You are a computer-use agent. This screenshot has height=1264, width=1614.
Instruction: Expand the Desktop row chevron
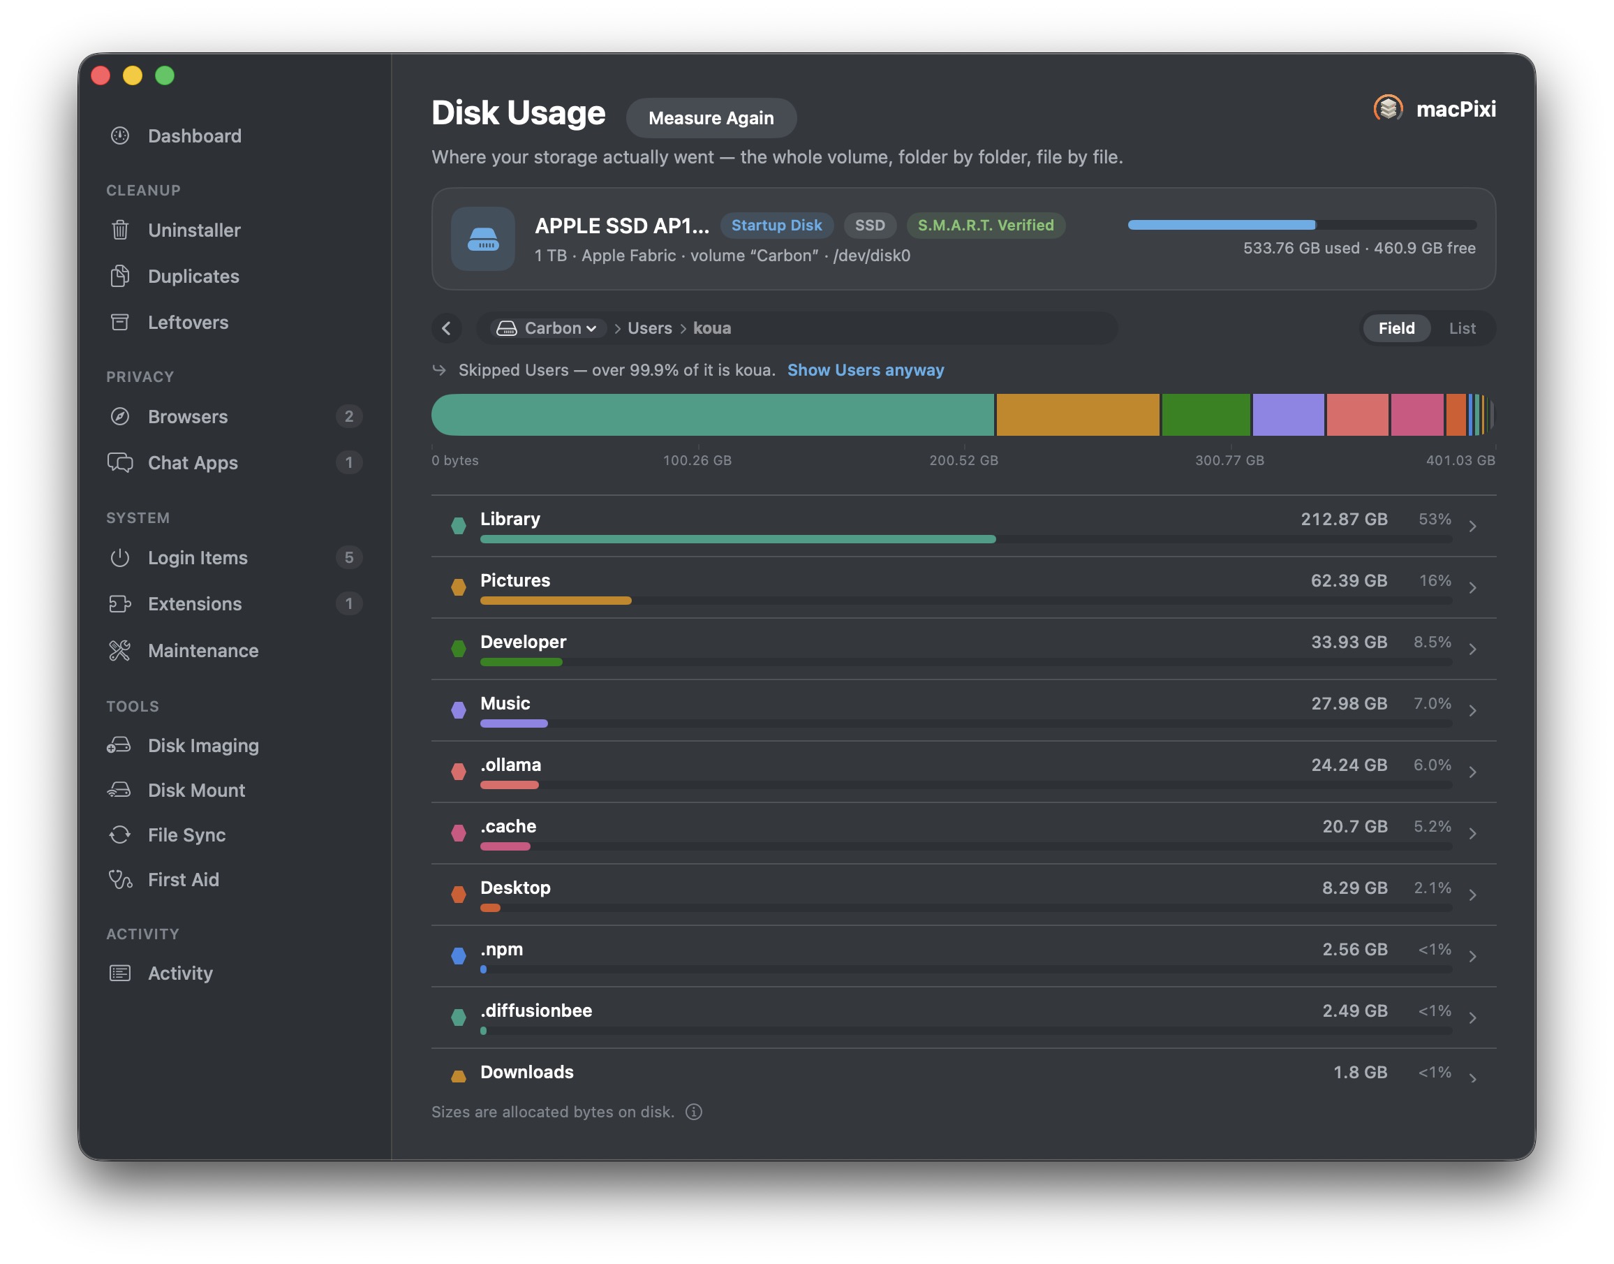coord(1473,894)
